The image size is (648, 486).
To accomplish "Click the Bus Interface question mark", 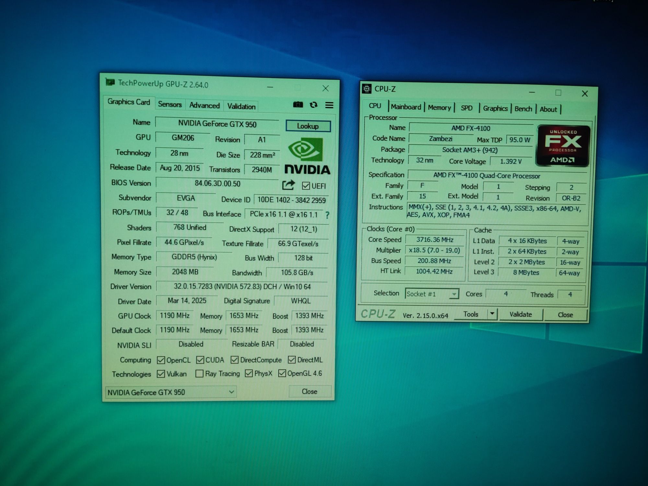I will click(327, 215).
